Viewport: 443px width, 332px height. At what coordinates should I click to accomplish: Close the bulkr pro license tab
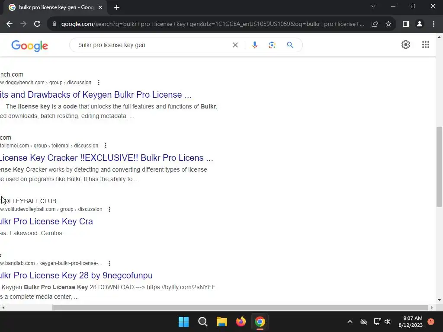[100, 7]
